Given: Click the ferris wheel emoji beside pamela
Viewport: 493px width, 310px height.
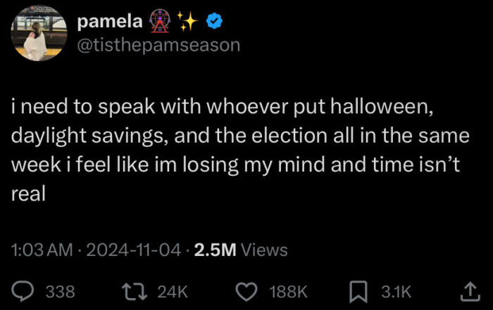Looking at the screenshot, I should click(158, 22).
